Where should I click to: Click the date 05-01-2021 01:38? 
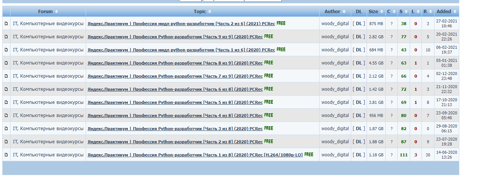[x=447, y=63]
